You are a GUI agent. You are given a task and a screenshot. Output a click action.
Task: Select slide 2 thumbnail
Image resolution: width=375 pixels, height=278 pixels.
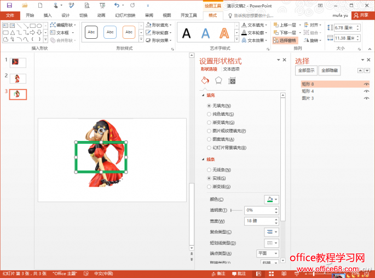[x=18, y=79]
